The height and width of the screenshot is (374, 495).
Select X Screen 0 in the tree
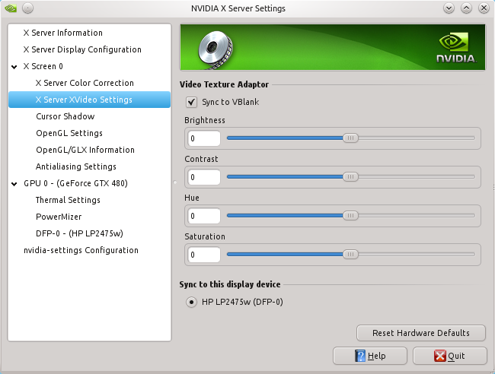[43, 66]
